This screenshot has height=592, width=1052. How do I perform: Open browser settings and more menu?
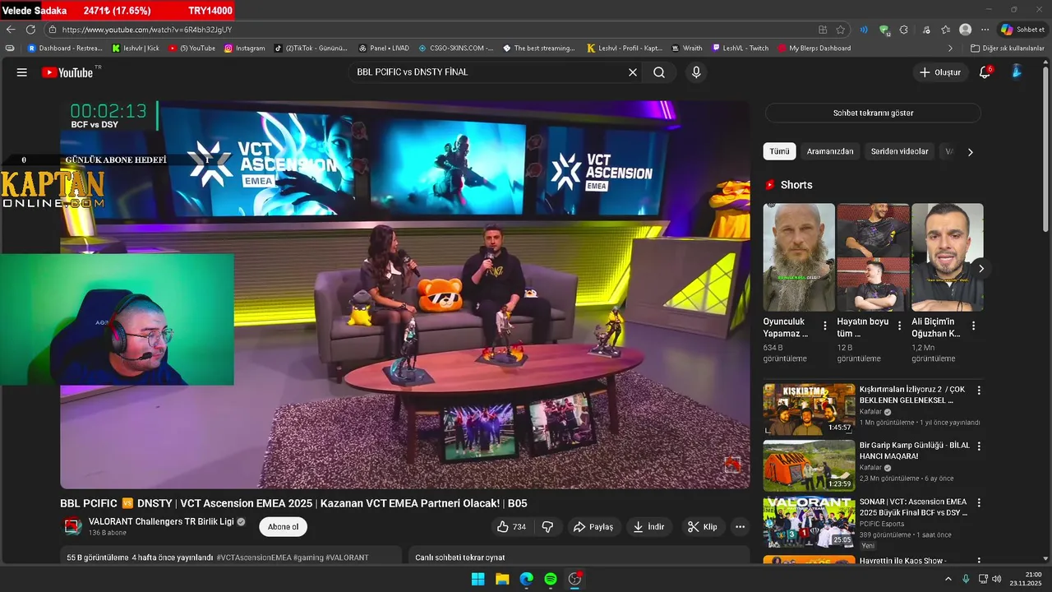[985, 30]
